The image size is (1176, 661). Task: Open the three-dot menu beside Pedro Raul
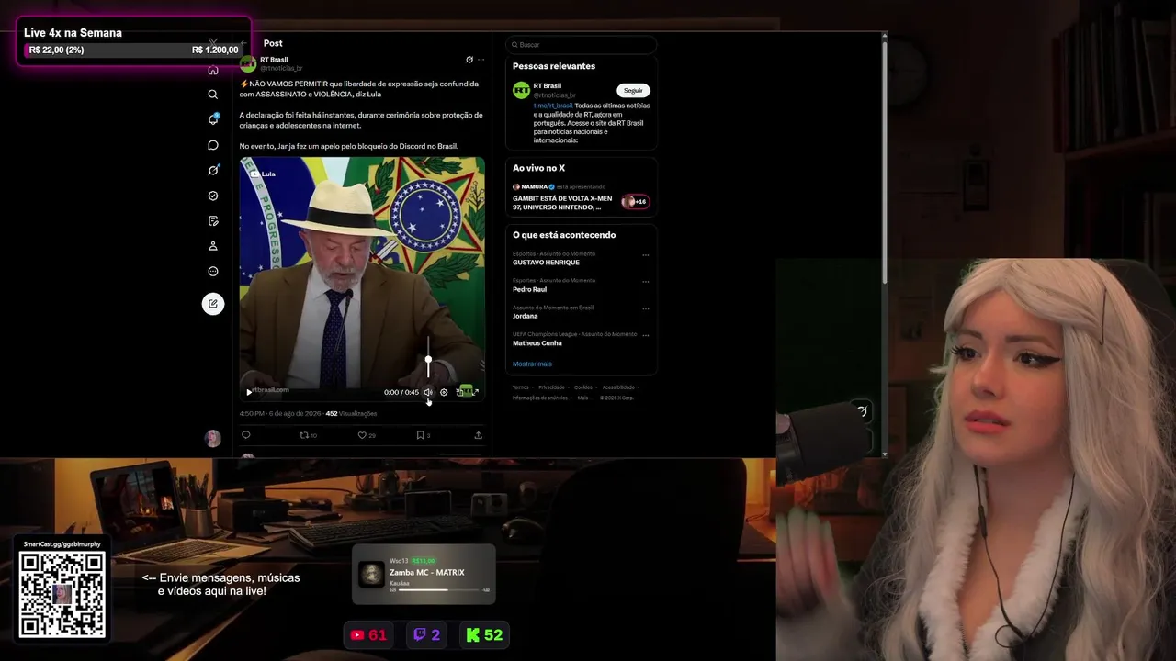pos(646,282)
